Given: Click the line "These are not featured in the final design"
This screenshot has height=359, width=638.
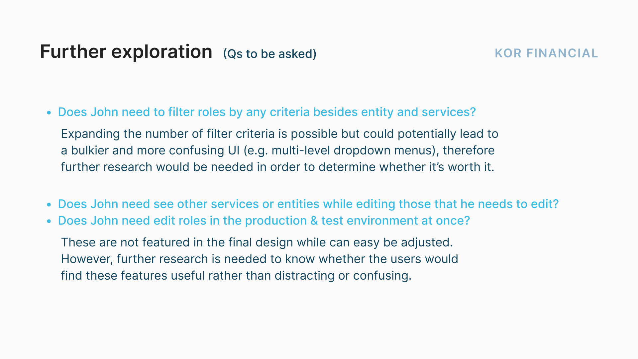Looking at the screenshot, I should pyautogui.click(x=257, y=242).
